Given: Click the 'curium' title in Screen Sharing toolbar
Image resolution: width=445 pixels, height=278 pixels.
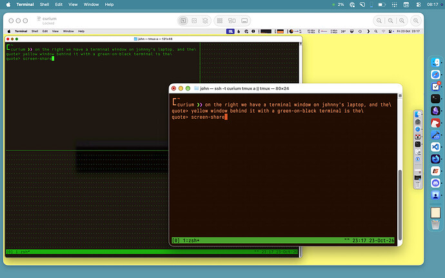Looking at the screenshot, I should coord(50,19).
